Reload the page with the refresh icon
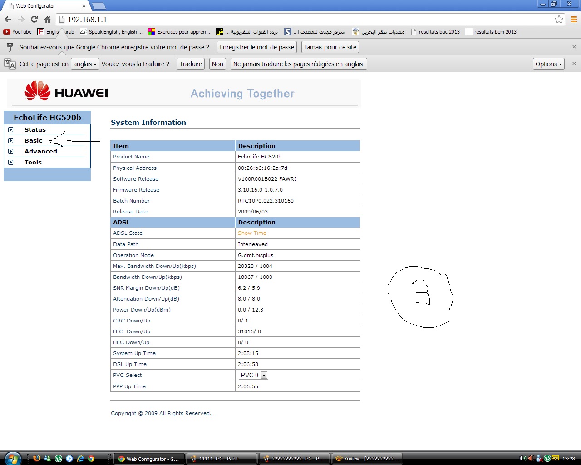This screenshot has width=581, height=465. point(34,20)
